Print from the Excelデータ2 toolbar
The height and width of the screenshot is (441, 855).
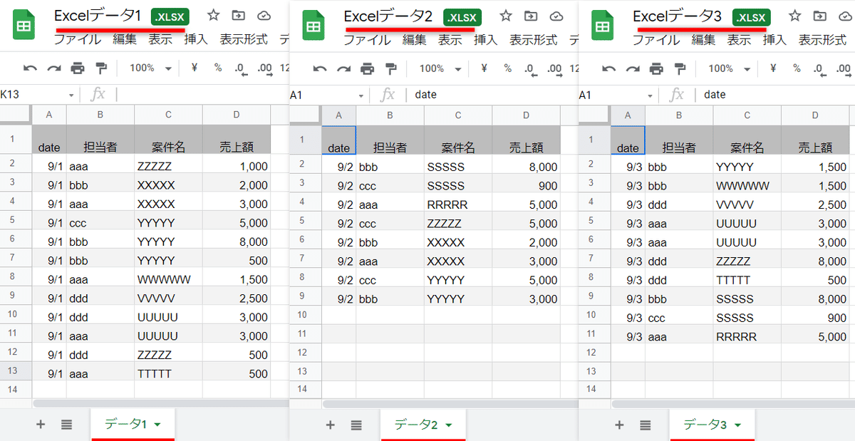(x=368, y=68)
